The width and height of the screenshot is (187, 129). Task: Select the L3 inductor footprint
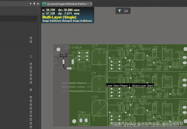click(x=167, y=109)
